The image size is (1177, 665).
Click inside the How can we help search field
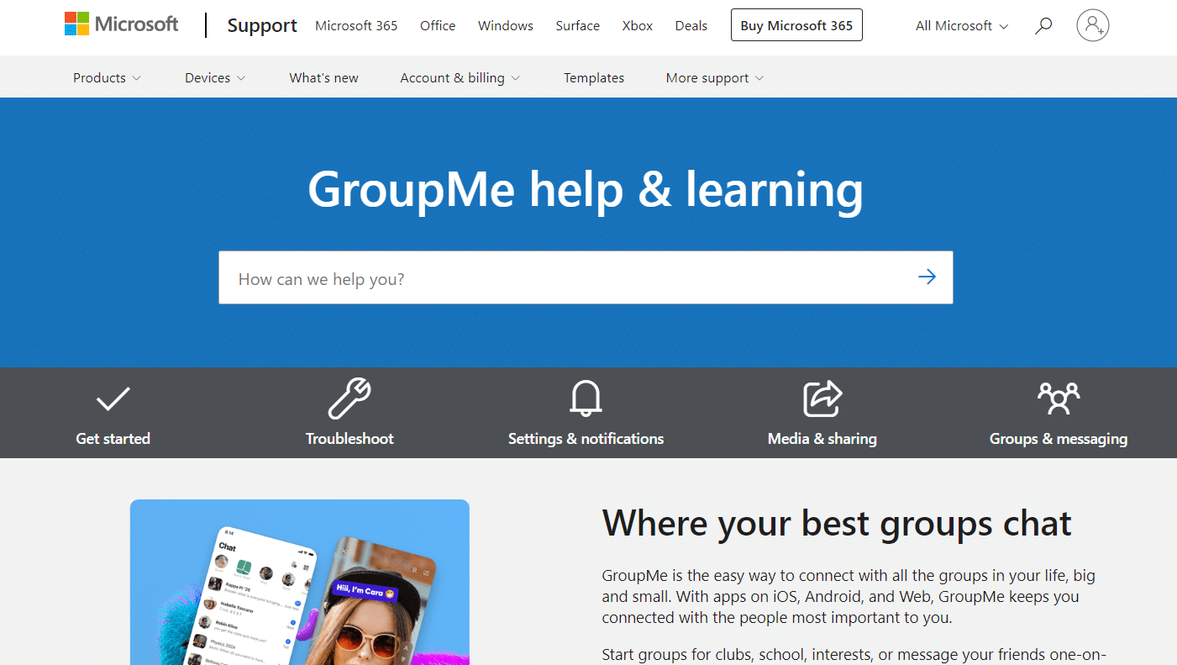(x=504, y=277)
